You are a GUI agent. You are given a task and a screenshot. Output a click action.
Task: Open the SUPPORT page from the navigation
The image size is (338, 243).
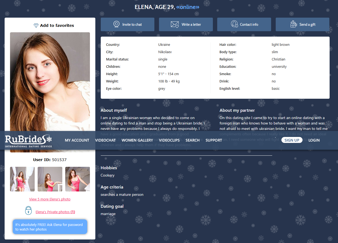click(214, 140)
